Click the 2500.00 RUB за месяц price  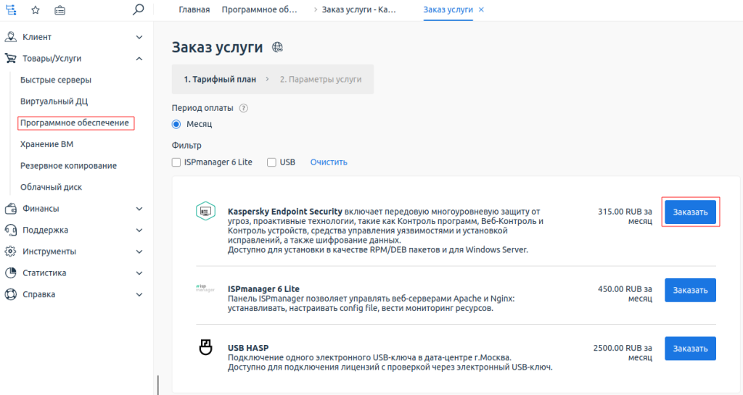pos(623,352)
